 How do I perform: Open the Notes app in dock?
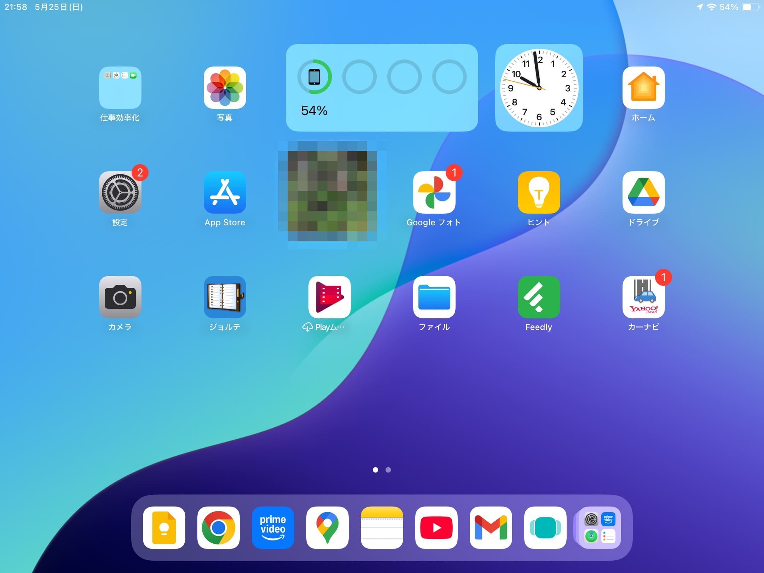coord(382,528)
